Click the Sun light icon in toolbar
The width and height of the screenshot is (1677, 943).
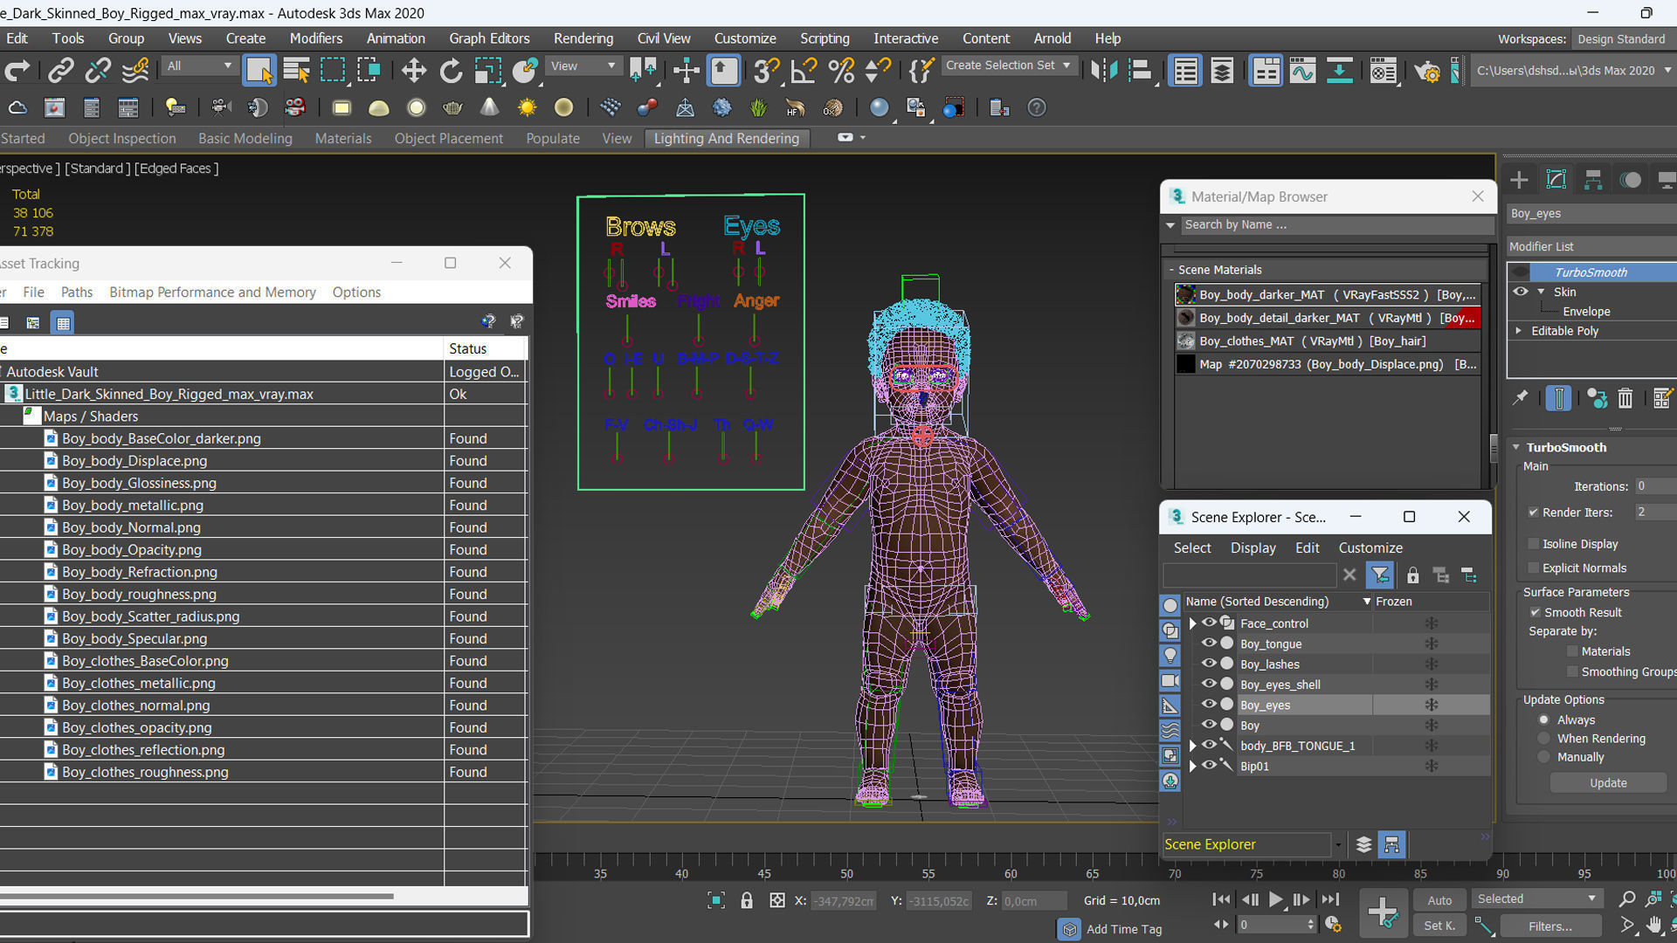pyautogui.click(x=527, y=107)
